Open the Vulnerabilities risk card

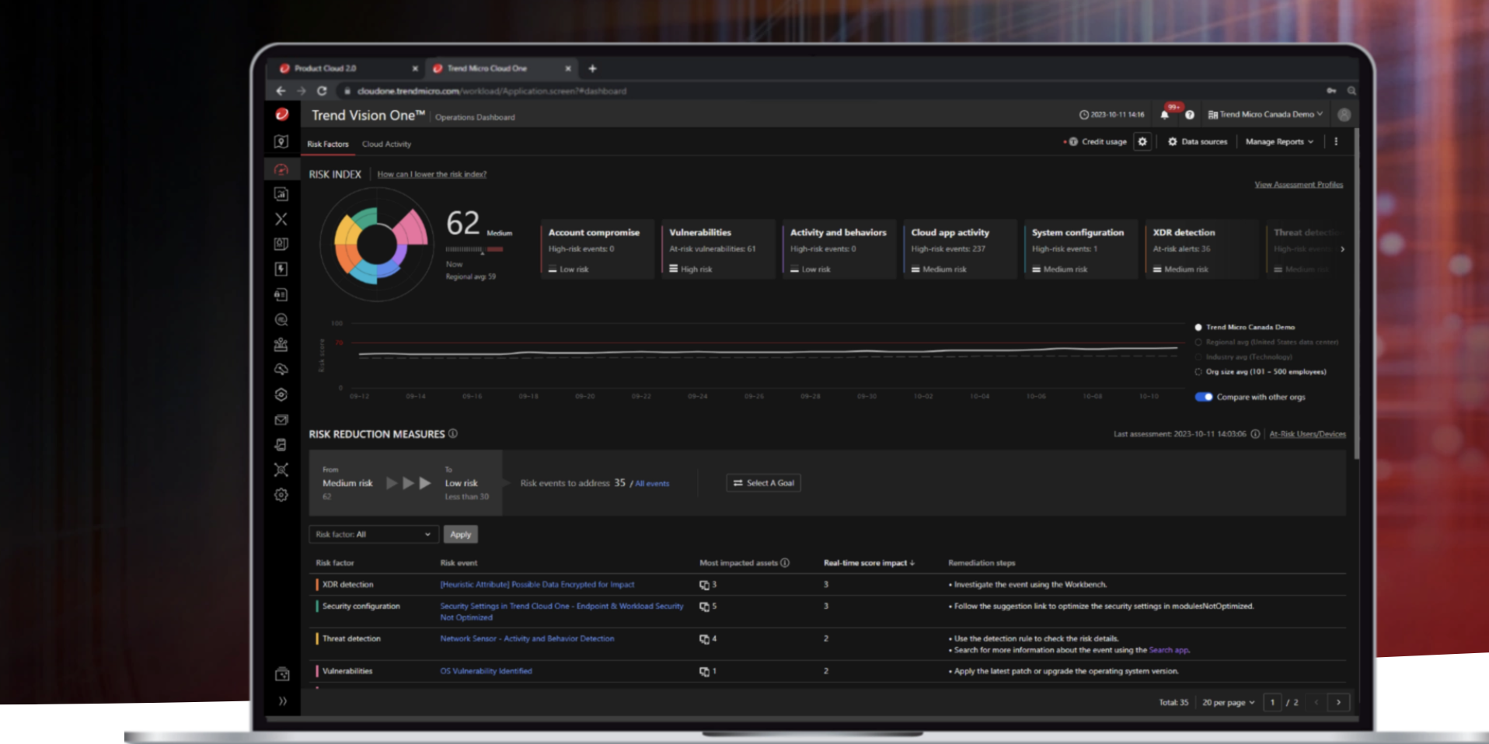tap(718, 249)
